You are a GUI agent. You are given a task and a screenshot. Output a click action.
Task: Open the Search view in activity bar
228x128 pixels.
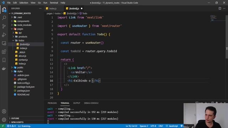click(4, 18)
